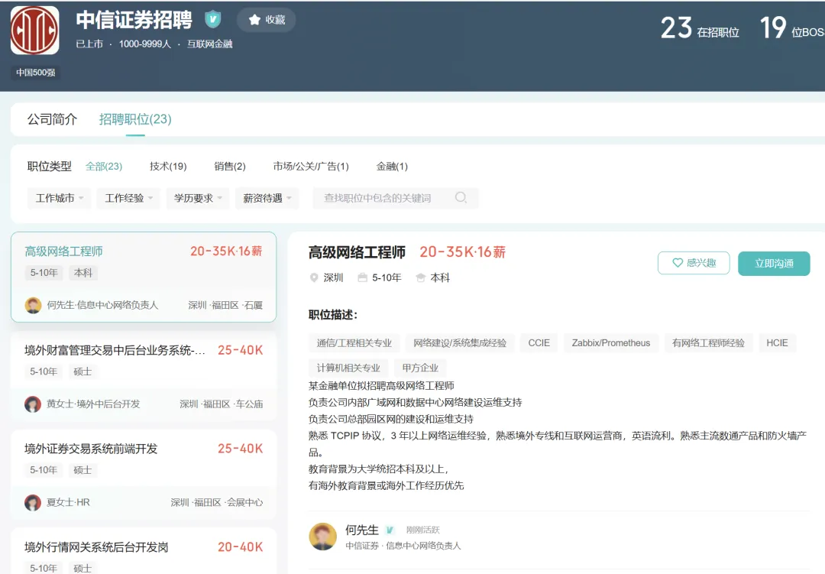The image size is (825, 574).
Task: Switch to the 招聘职位(23) tab
Action: coord(135,119)
